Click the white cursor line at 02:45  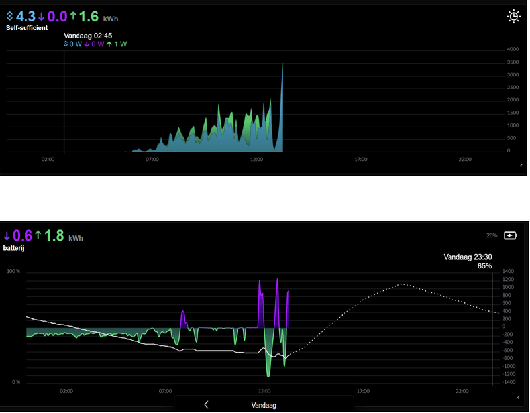(x=64, y=102)
